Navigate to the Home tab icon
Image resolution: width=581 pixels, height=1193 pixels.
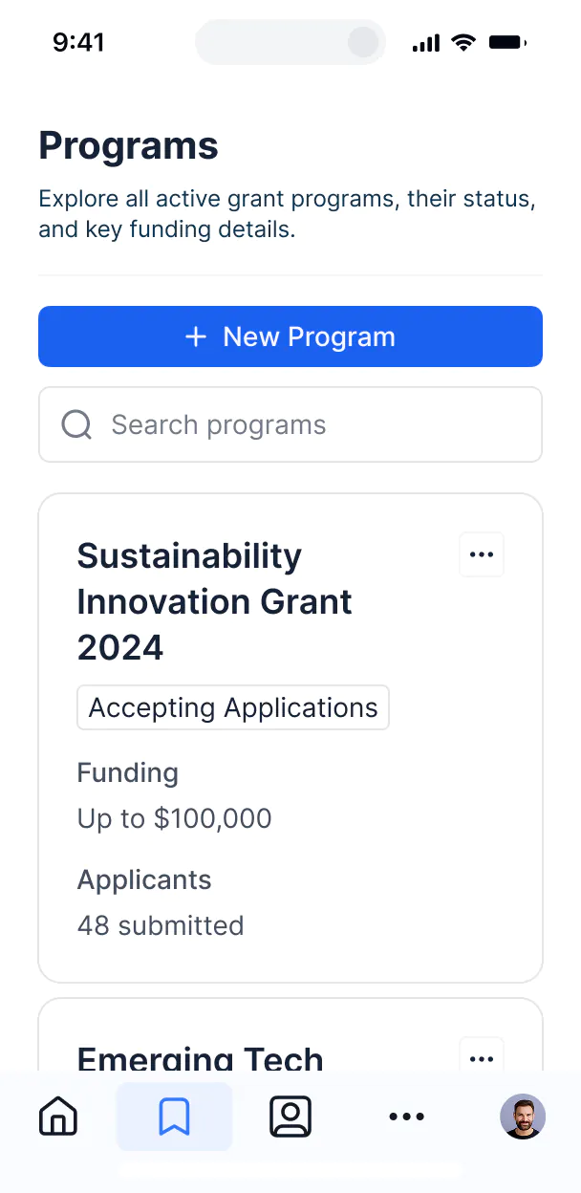coord(57,1116)
